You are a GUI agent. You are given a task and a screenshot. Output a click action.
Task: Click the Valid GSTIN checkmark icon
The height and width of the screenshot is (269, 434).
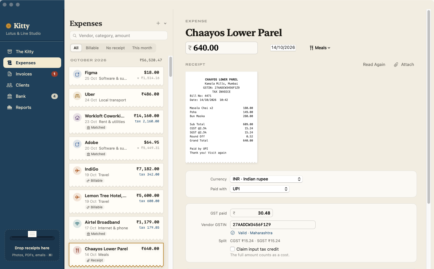(x=232, y=233)
